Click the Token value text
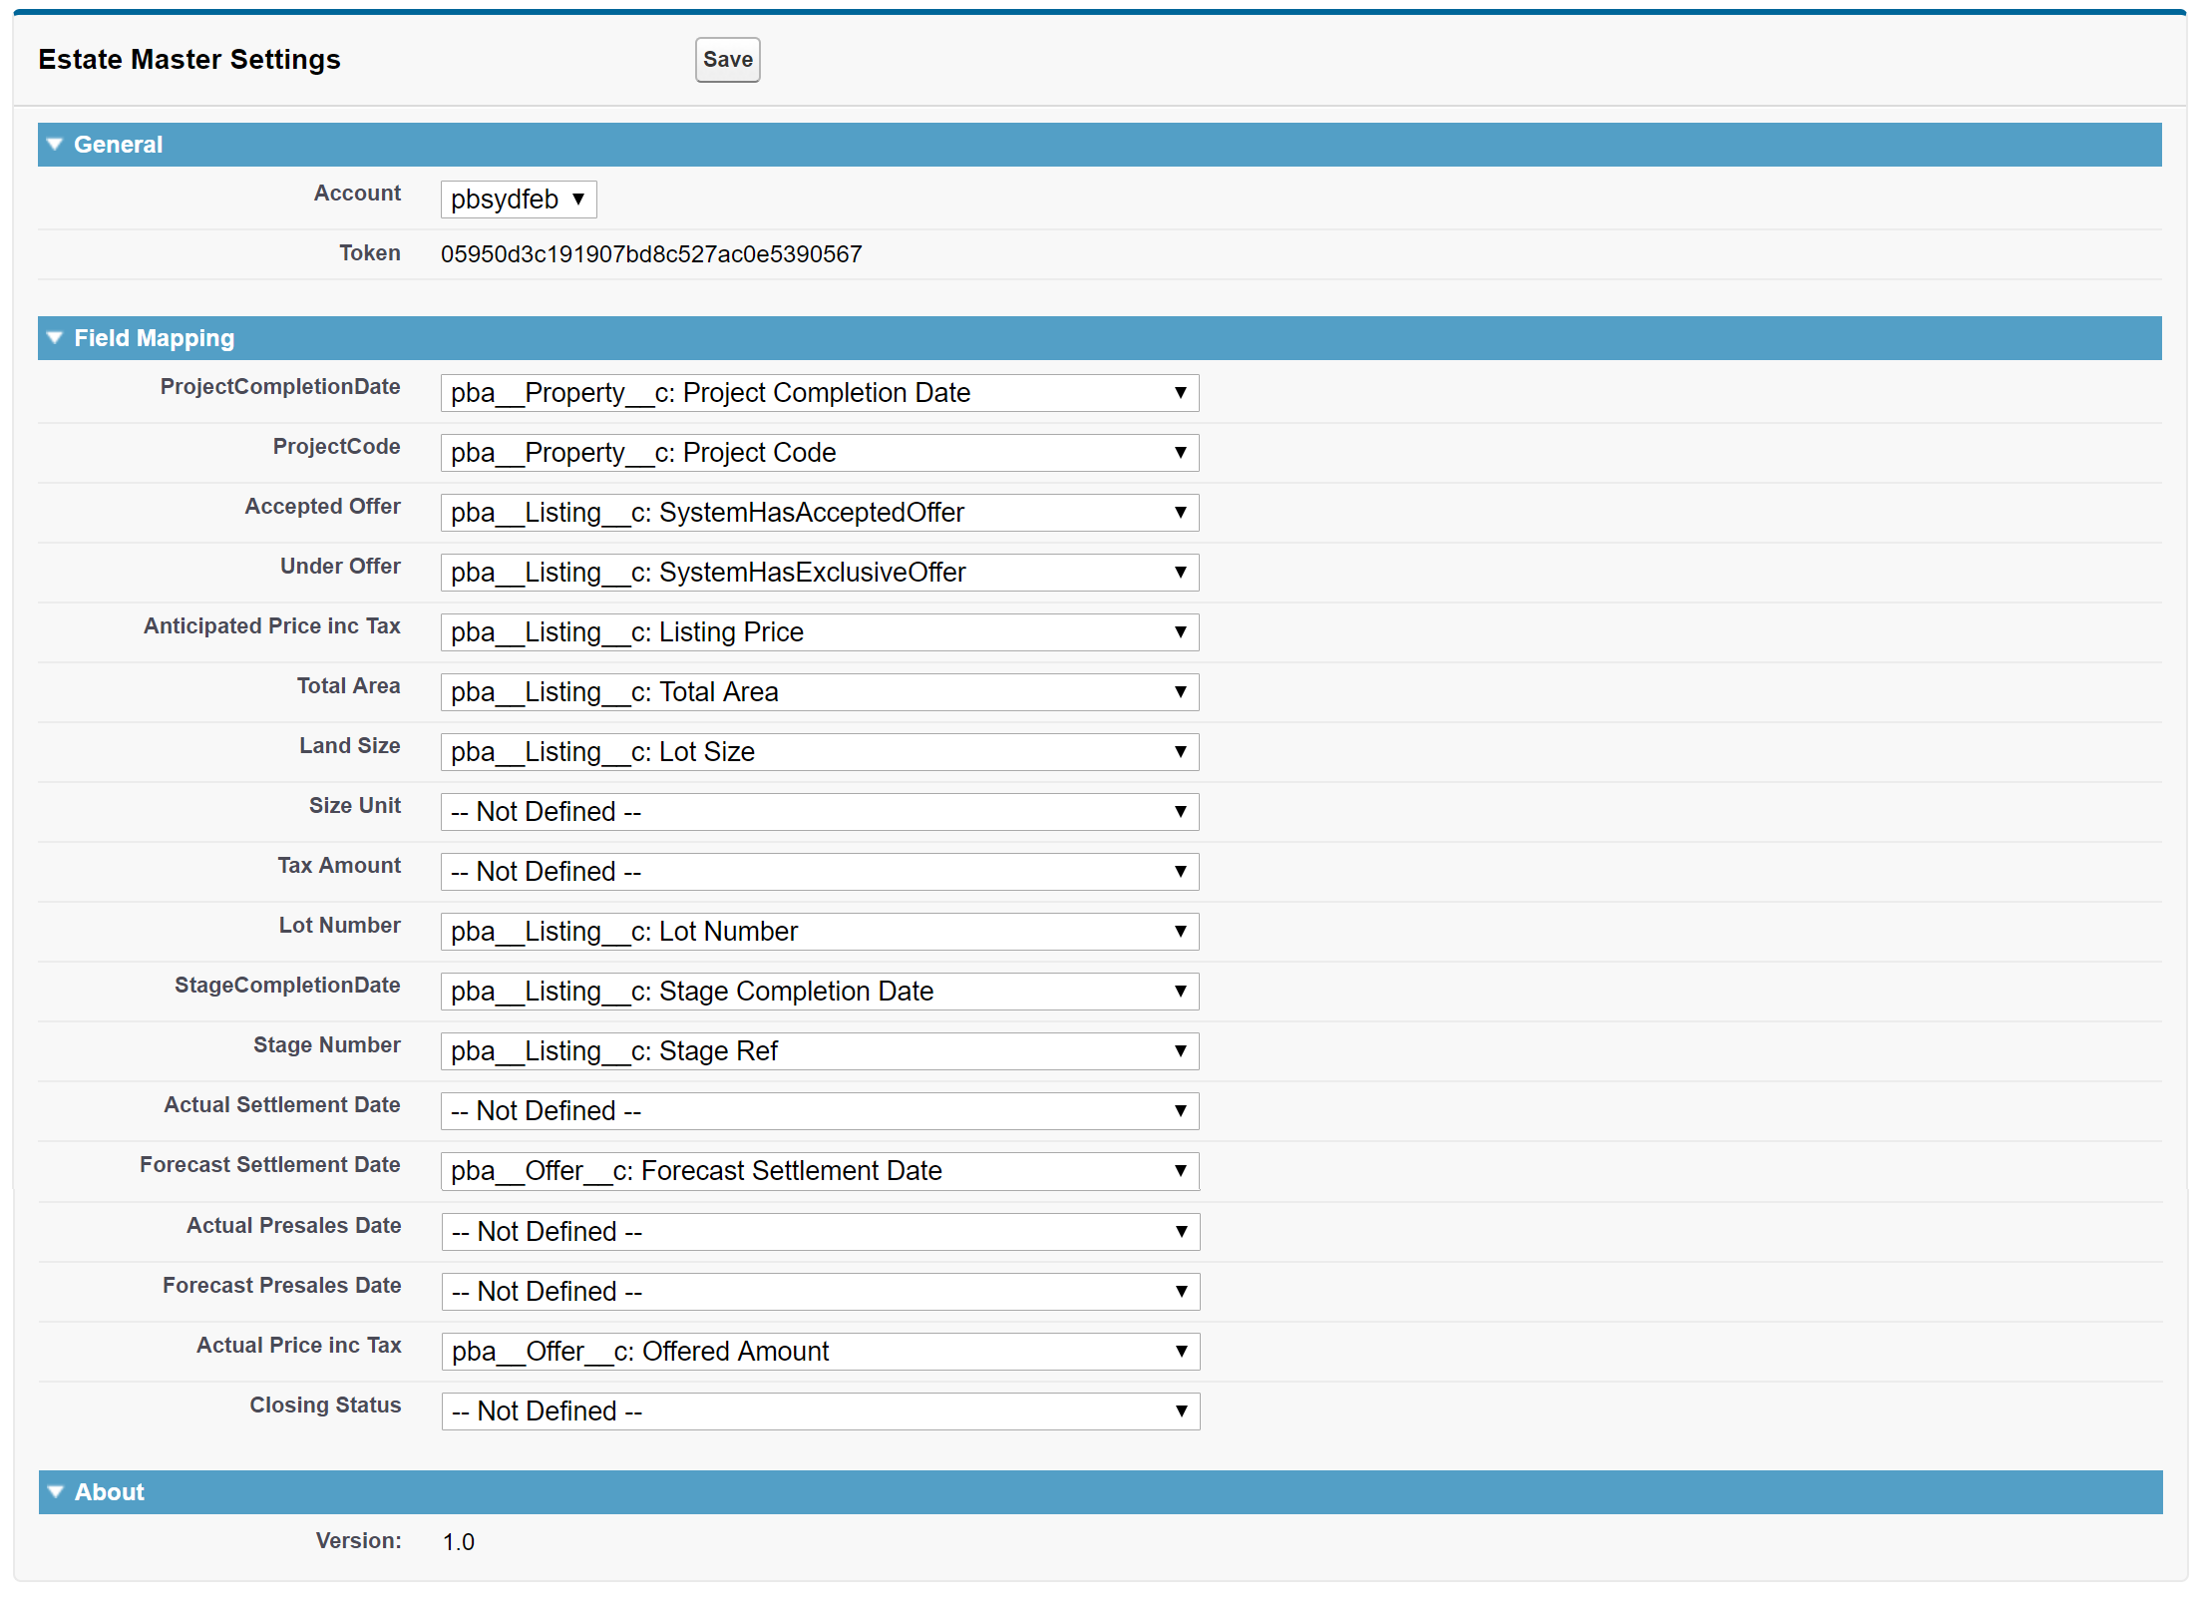Screen dimensions: 2206x1610 tap(651, 254)
